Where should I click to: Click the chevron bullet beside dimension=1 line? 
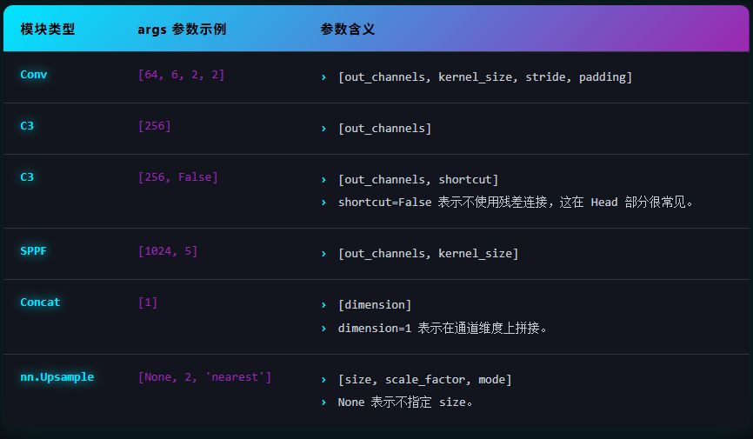pos(323,329)
